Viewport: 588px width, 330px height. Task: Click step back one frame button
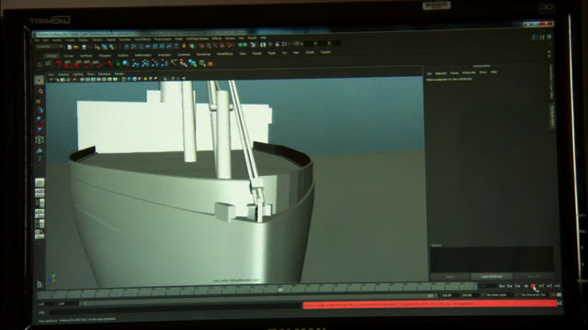coord(517,286)
